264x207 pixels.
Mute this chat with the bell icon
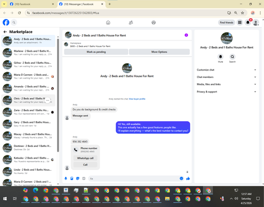[220, 57]
